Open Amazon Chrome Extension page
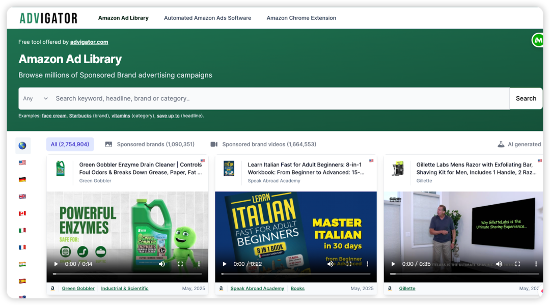 (x=301, y=18)
